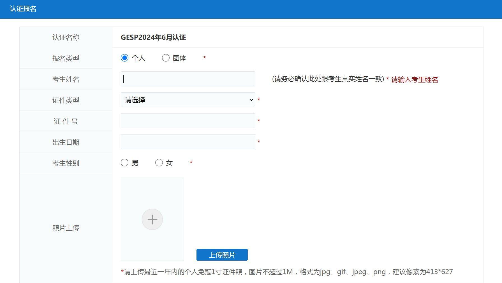This screenshot has width=502, height=283.
Task: Click the 考生性别 row label
Action: pos(66,163)
